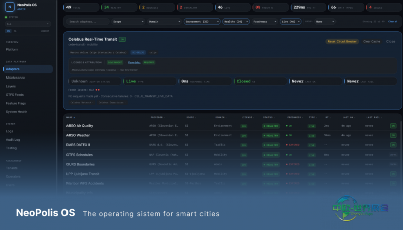Viewport: 403px width, 230px height.
Task: Click the Clear Cache button
Action: pos(371,42)
